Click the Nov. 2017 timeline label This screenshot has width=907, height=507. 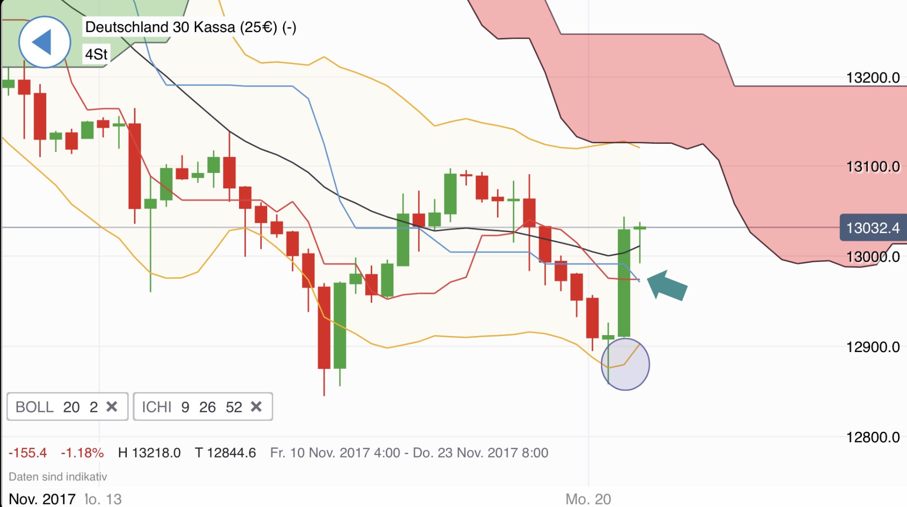43,497
